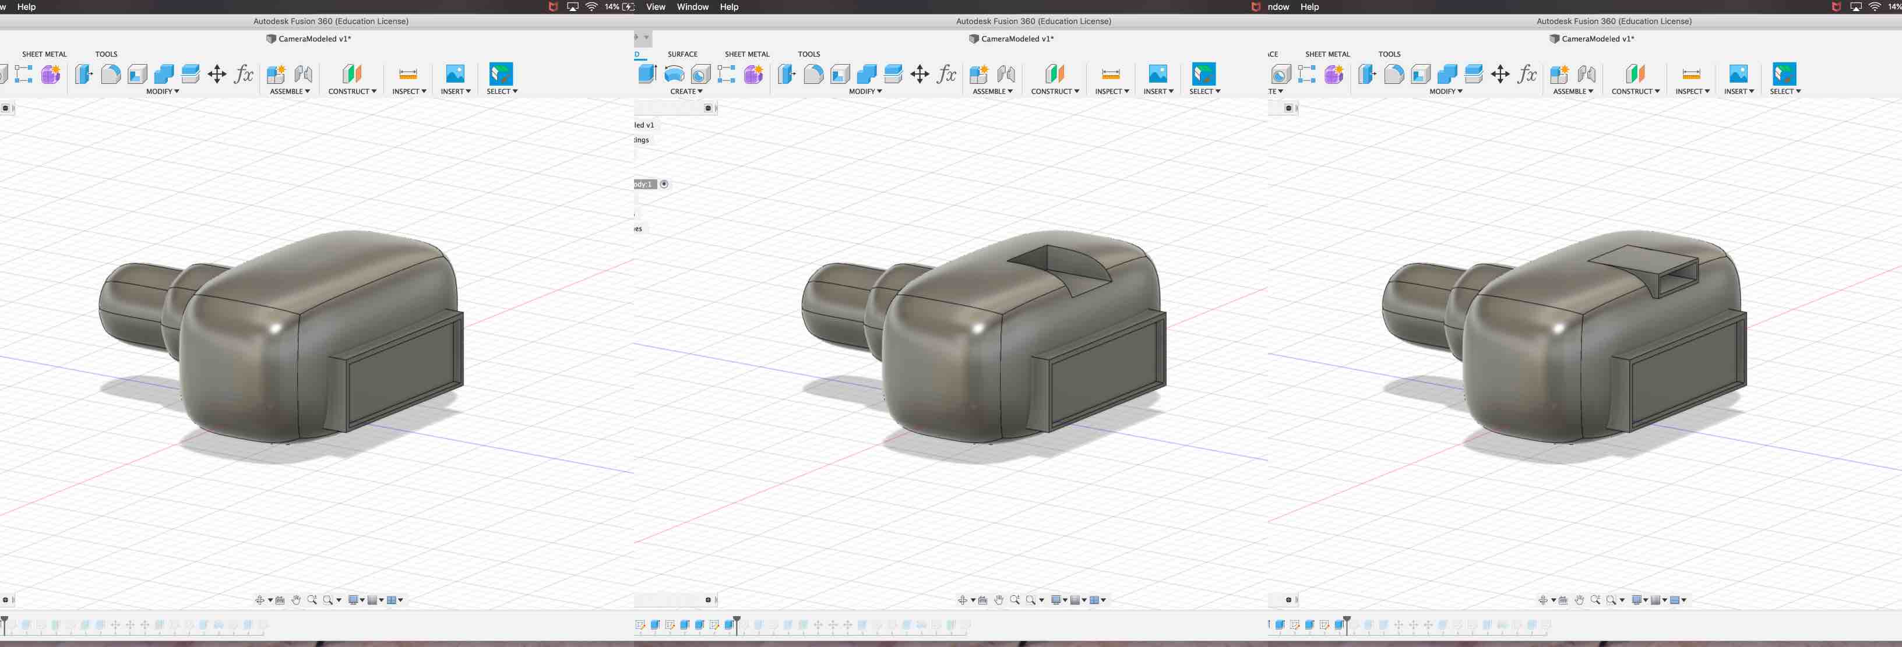Open Display Settings dropdown in left window
The image size is (1902, 647).
point(357,600)
